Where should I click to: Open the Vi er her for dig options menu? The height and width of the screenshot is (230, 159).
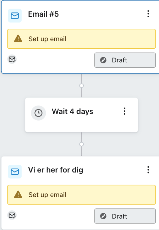(x=148, y=170)
